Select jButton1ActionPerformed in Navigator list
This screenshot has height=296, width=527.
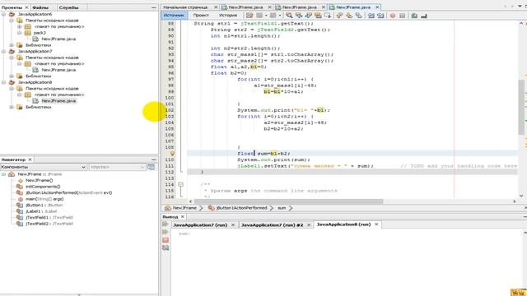[x=69, y=192]
